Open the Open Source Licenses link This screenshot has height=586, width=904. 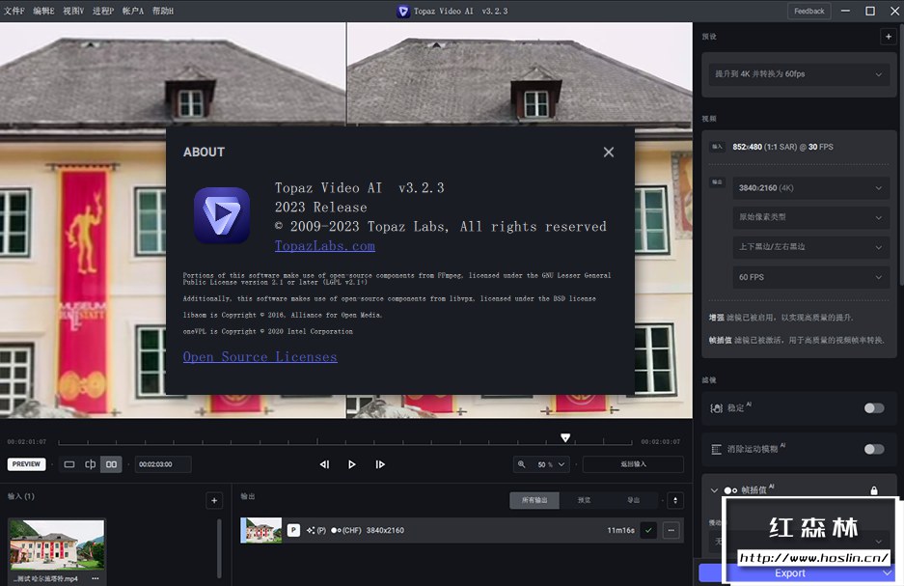(x=260, y=357)
